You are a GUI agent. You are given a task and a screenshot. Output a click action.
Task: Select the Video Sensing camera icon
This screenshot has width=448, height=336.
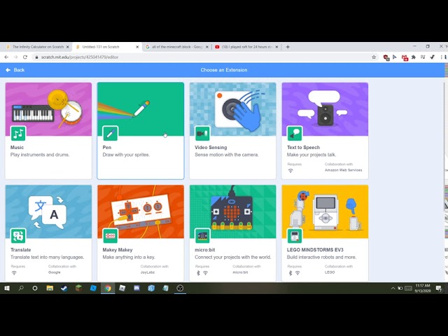202,133
